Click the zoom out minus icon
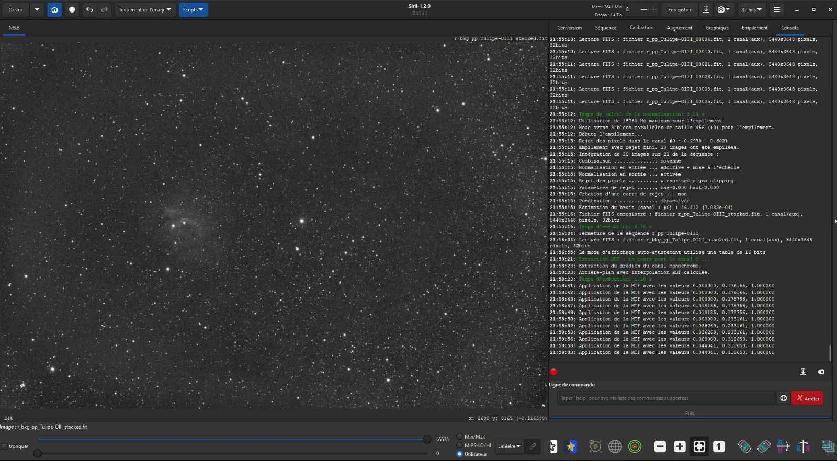The image size is (837, 461). tap(660, 446)
